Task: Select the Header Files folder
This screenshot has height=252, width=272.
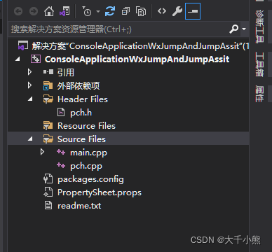Action: [x=83, y=99]
